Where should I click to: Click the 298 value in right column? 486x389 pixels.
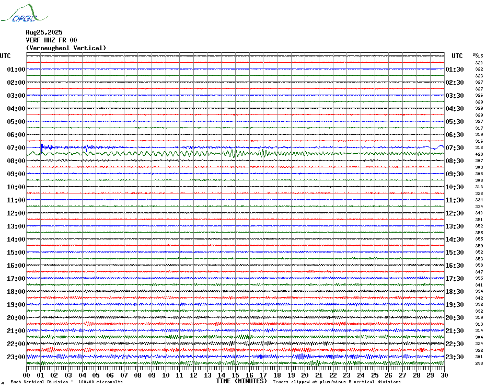(479, 363)
